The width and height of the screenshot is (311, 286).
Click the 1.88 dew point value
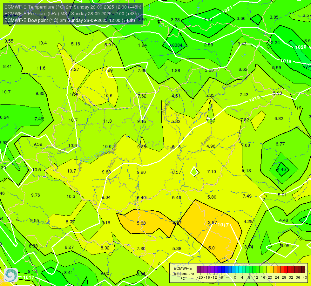[x=176, y=71]
